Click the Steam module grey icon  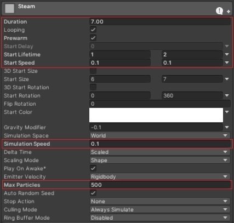pos(9,8)
